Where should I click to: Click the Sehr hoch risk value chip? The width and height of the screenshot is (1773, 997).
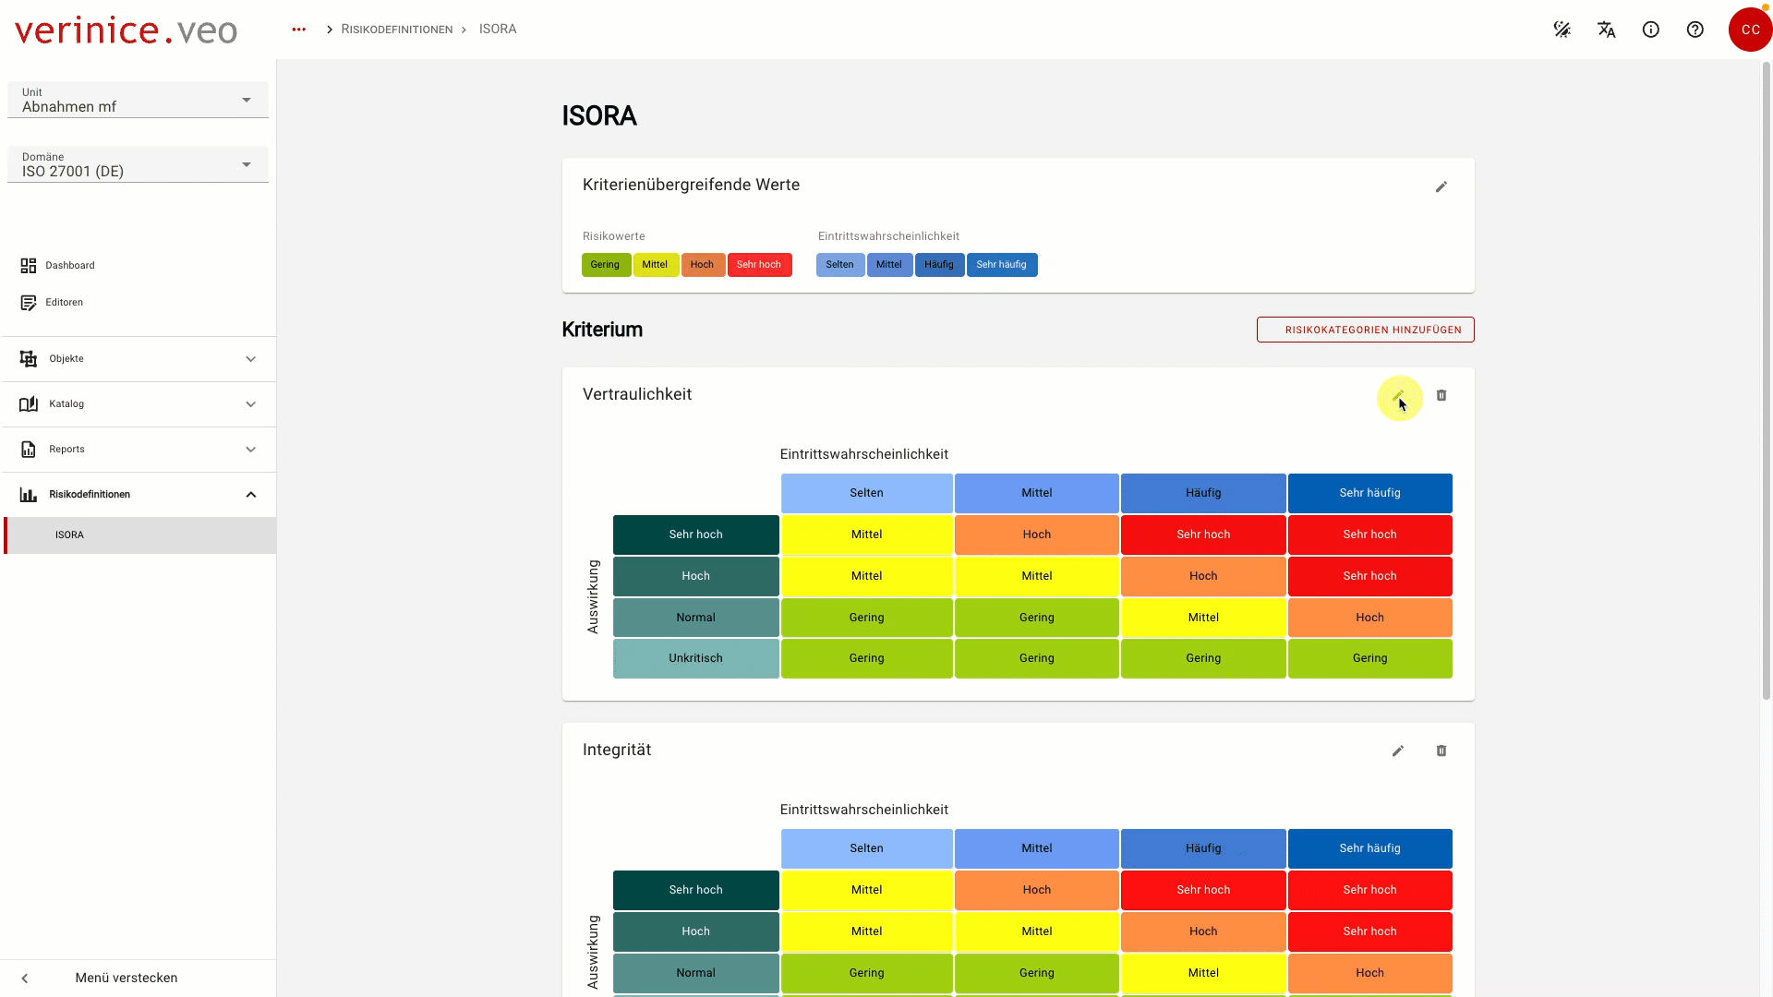point(759,265)
